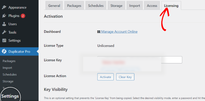Viewport: 205px width, 101px height.
Task: Switch to the Import tab
Action: click(x=135, y=6)
